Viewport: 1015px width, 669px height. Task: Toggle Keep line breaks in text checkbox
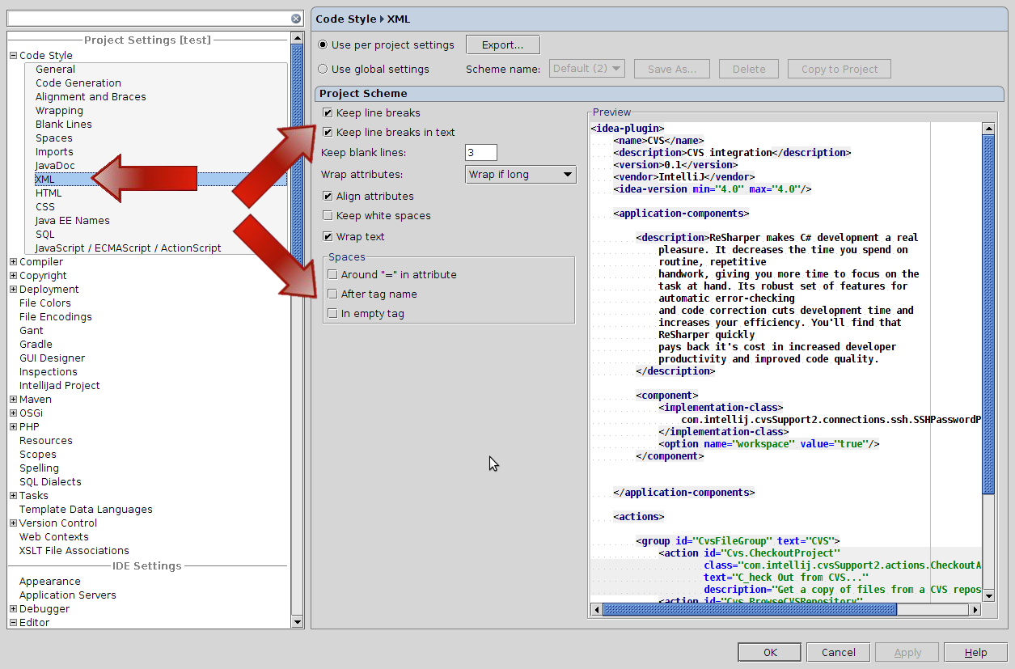[328, 133]
